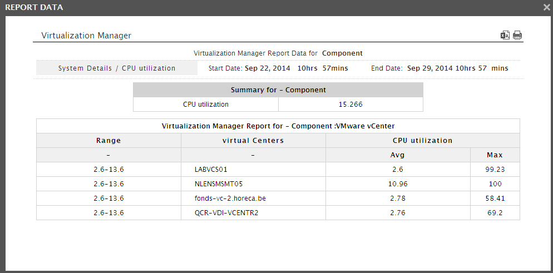Click the Max sub-header
This screenshot has height=273, width=553.
495,155
